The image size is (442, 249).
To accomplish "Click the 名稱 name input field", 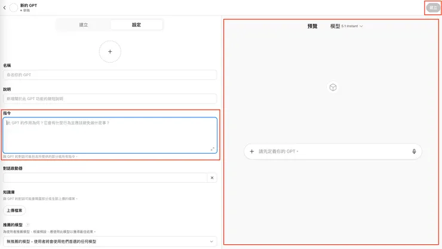I will (110, 74).
